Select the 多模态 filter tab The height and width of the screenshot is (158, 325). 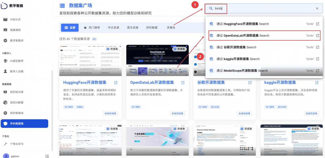(x=171, y=28)
